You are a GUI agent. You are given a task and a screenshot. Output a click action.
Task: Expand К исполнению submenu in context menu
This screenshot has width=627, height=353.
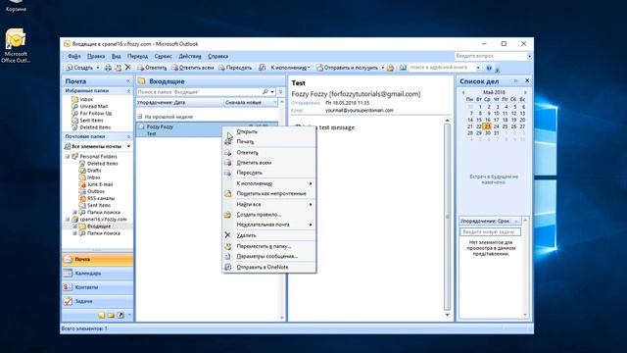(x=269, y=183)
